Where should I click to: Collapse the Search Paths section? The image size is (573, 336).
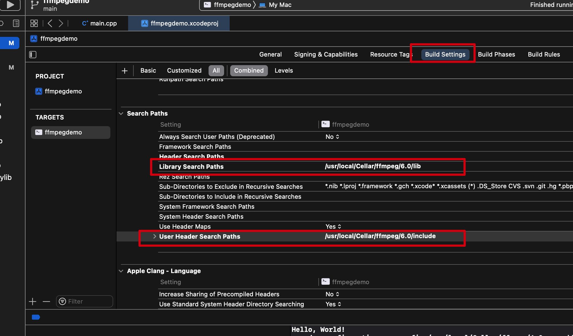[x=121, y=113]
